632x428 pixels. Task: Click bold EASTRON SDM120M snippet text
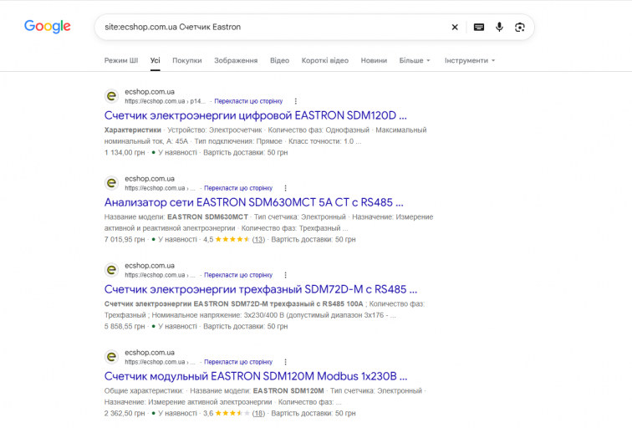(x=288, y=391)
